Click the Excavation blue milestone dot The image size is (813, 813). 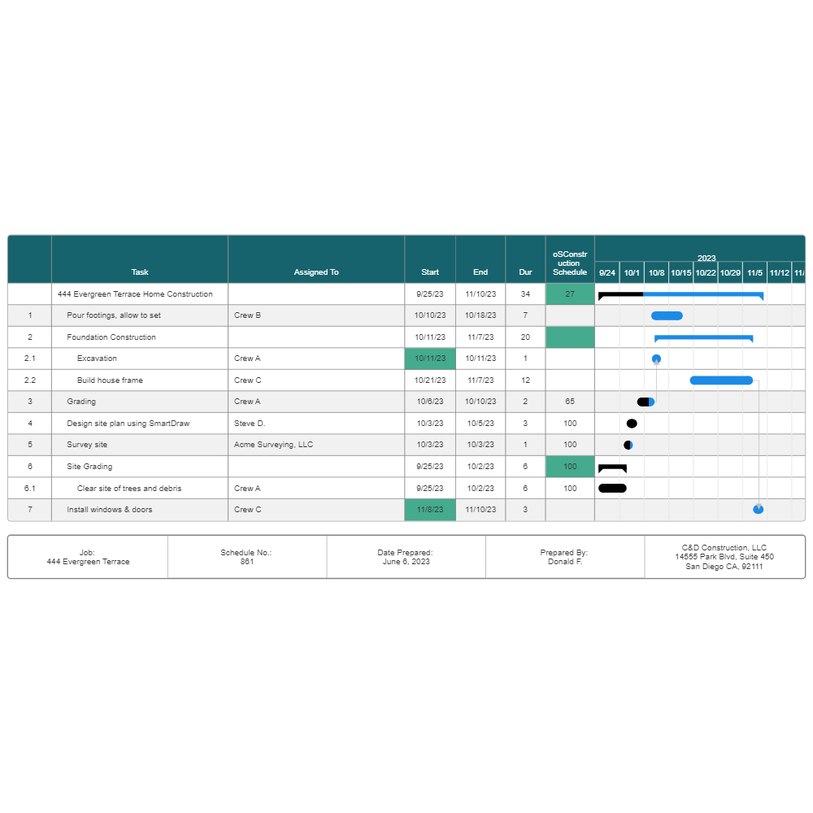tap(656, 359)
